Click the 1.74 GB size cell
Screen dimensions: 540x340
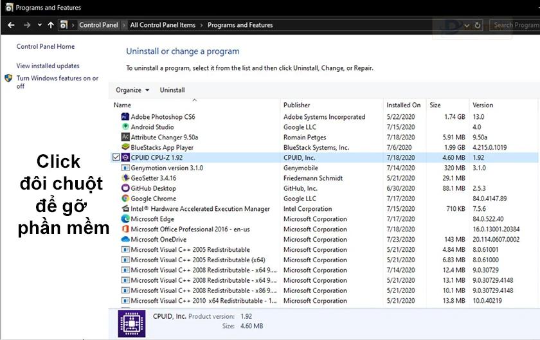click(455, 117)
